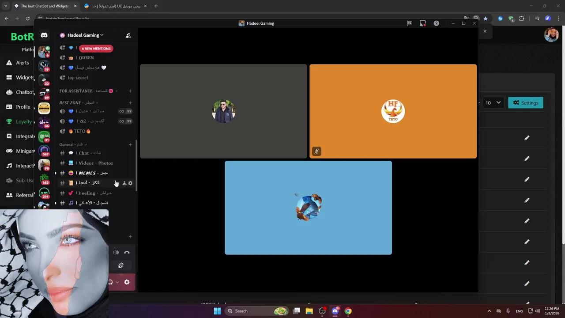
Task: Select server icon with badge 367
Action: point(44,151)
